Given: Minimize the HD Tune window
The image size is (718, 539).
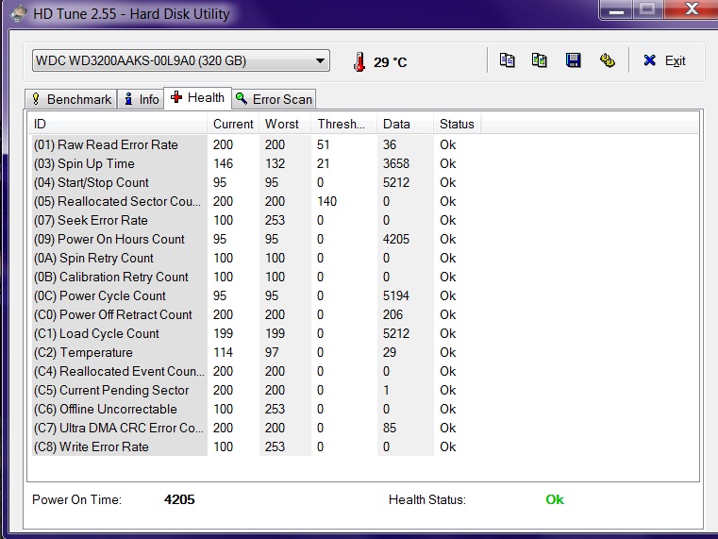Looking at the screenshot, I should (616, 9).
